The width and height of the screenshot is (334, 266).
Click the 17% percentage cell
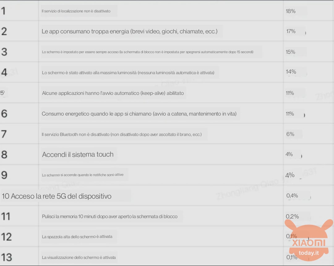point(291,31)
